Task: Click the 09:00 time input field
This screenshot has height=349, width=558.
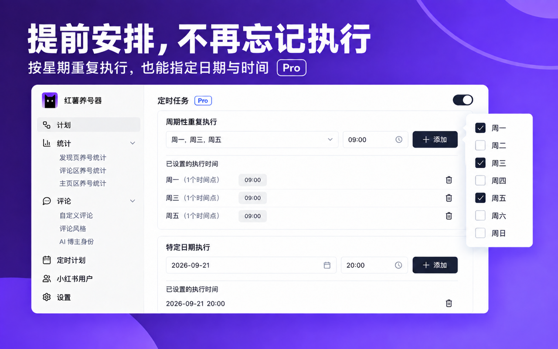Action: click(x=375, y=140)
